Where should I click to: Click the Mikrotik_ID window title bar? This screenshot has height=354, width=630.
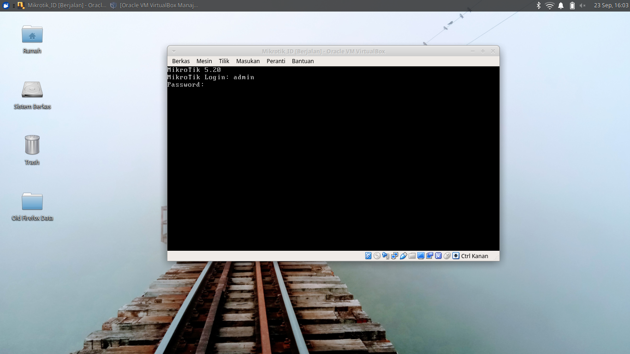323,51
